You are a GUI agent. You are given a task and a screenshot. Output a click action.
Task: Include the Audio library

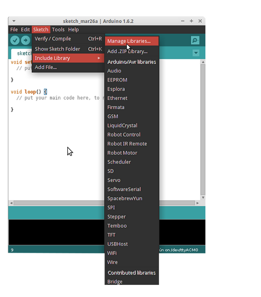point(131,71)
